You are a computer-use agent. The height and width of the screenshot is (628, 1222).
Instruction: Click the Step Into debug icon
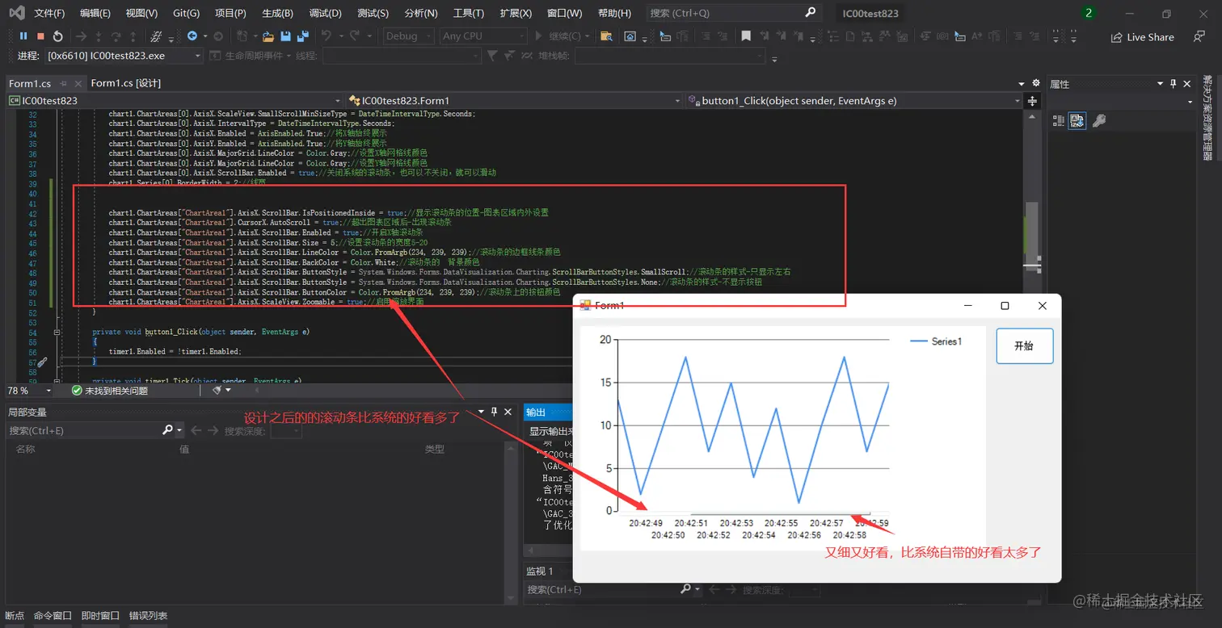99,36
